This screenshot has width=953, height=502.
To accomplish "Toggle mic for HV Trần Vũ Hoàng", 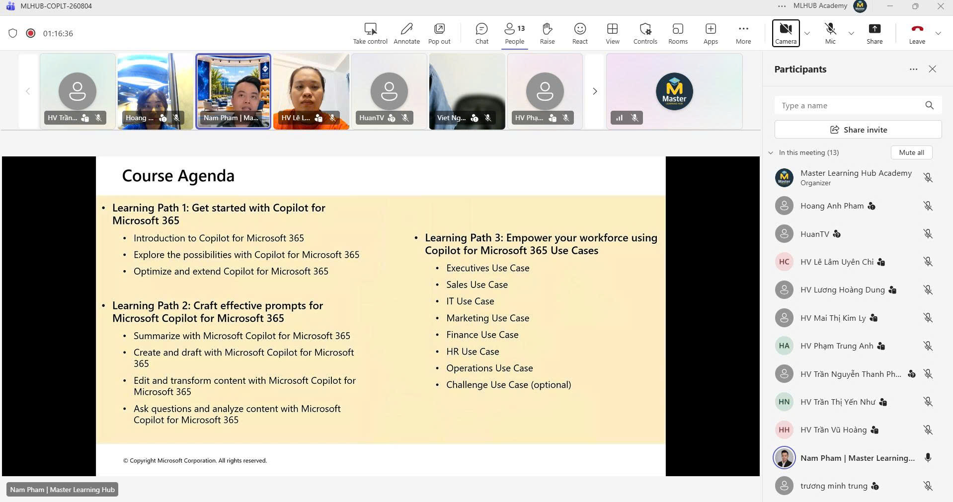I will (928, 430).
